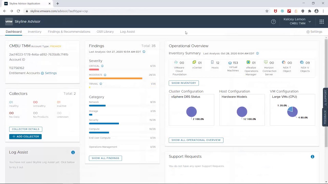Click the vCenter inventory icon
Viewport: 328px width, 184px height.
(x=194, y=62)
